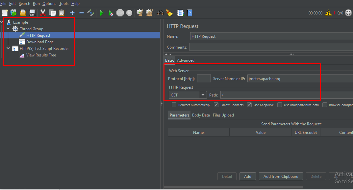Click the New test plan icon
Image resolution: width=353 pixels, height=190 pixels.
point(5,13)
